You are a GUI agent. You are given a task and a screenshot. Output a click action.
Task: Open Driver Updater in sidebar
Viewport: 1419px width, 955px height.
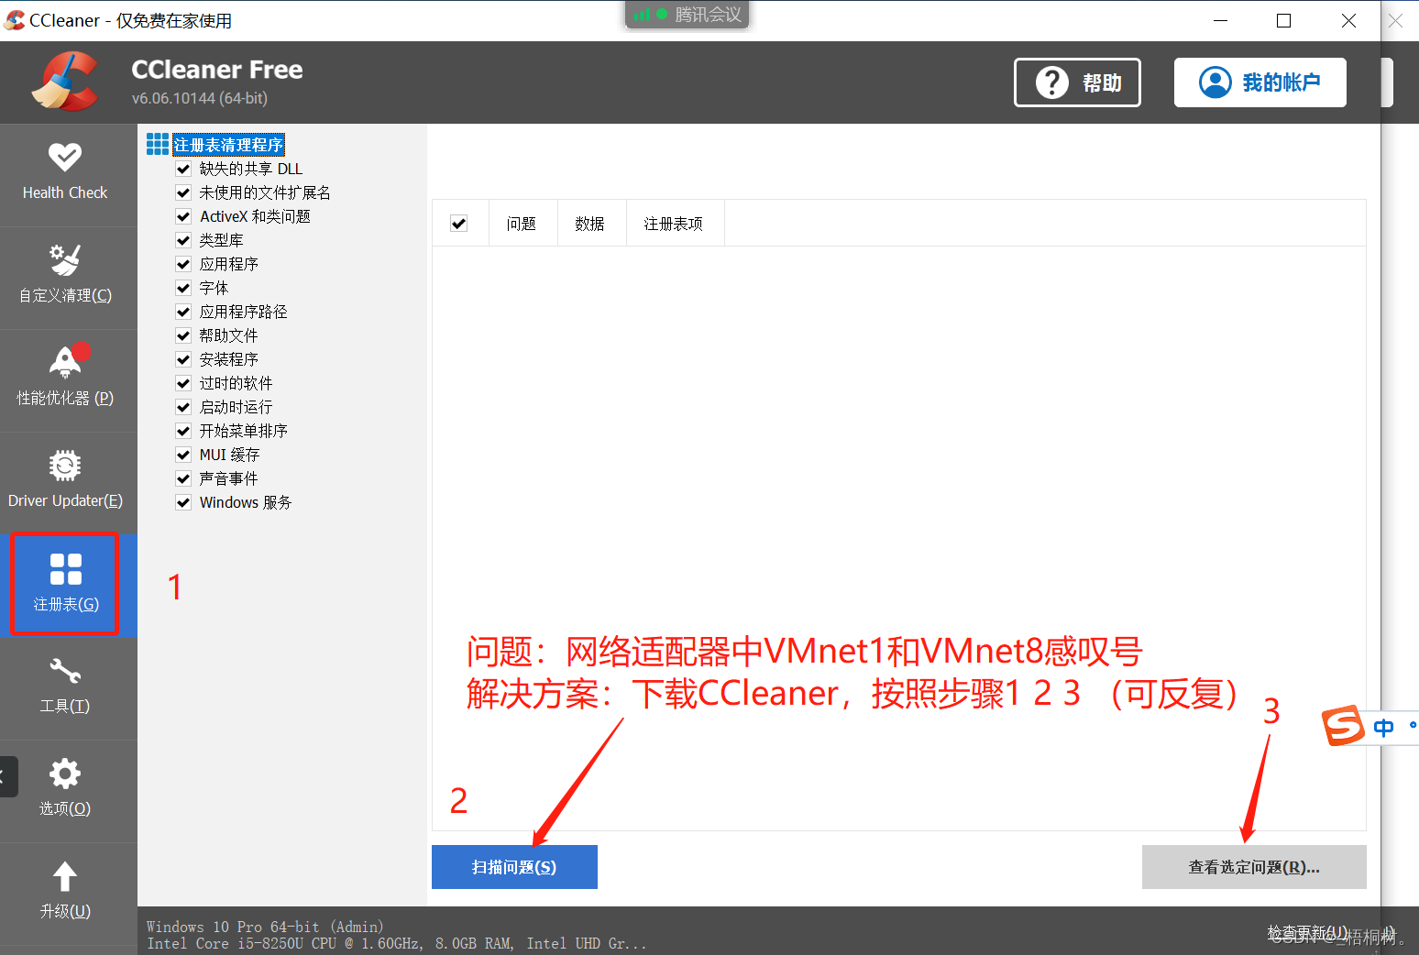65,482
